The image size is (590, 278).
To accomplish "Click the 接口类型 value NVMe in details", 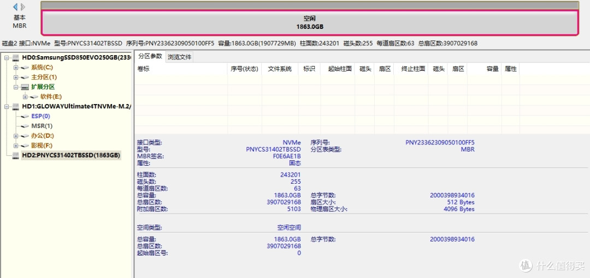I will coord(292,143).
